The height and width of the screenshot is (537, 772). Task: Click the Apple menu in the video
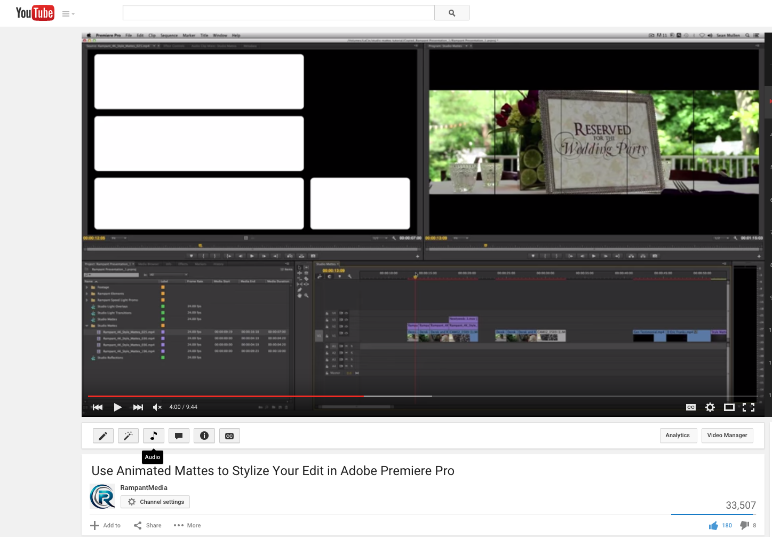(89, 35)
